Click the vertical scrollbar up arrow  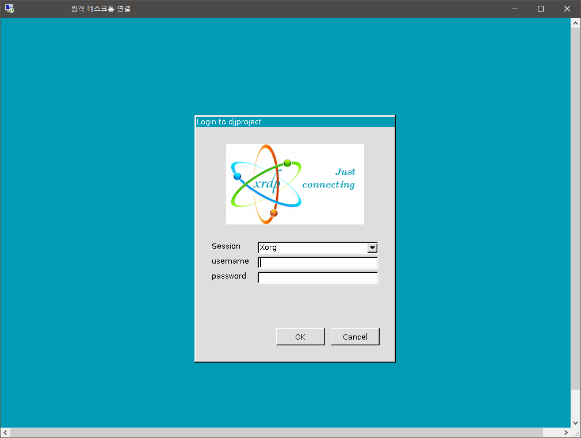click(575, 23)
